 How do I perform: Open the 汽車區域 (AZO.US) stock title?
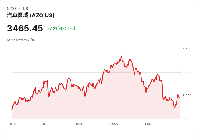pyautogui.click(x=31, y=15)
